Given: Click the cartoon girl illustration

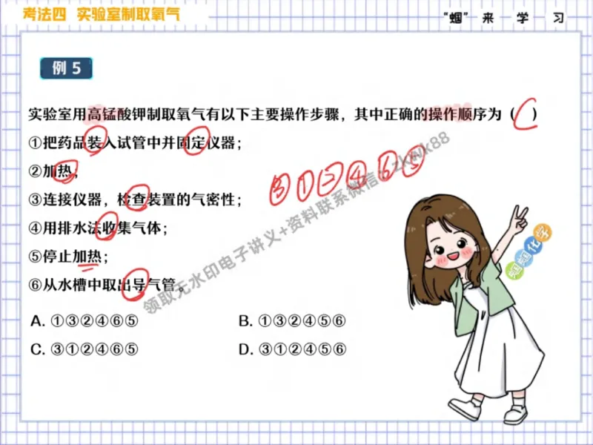Looking at the screenshot, I should [477, 309].
